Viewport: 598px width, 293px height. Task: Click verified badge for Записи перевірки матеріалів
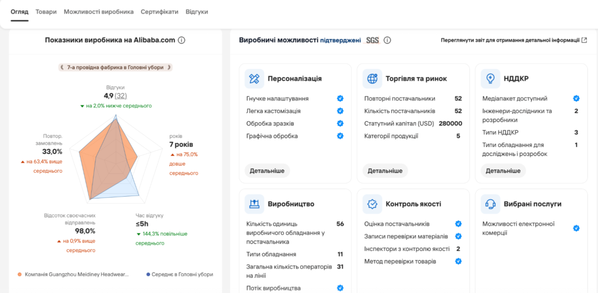tap(458, 236)
